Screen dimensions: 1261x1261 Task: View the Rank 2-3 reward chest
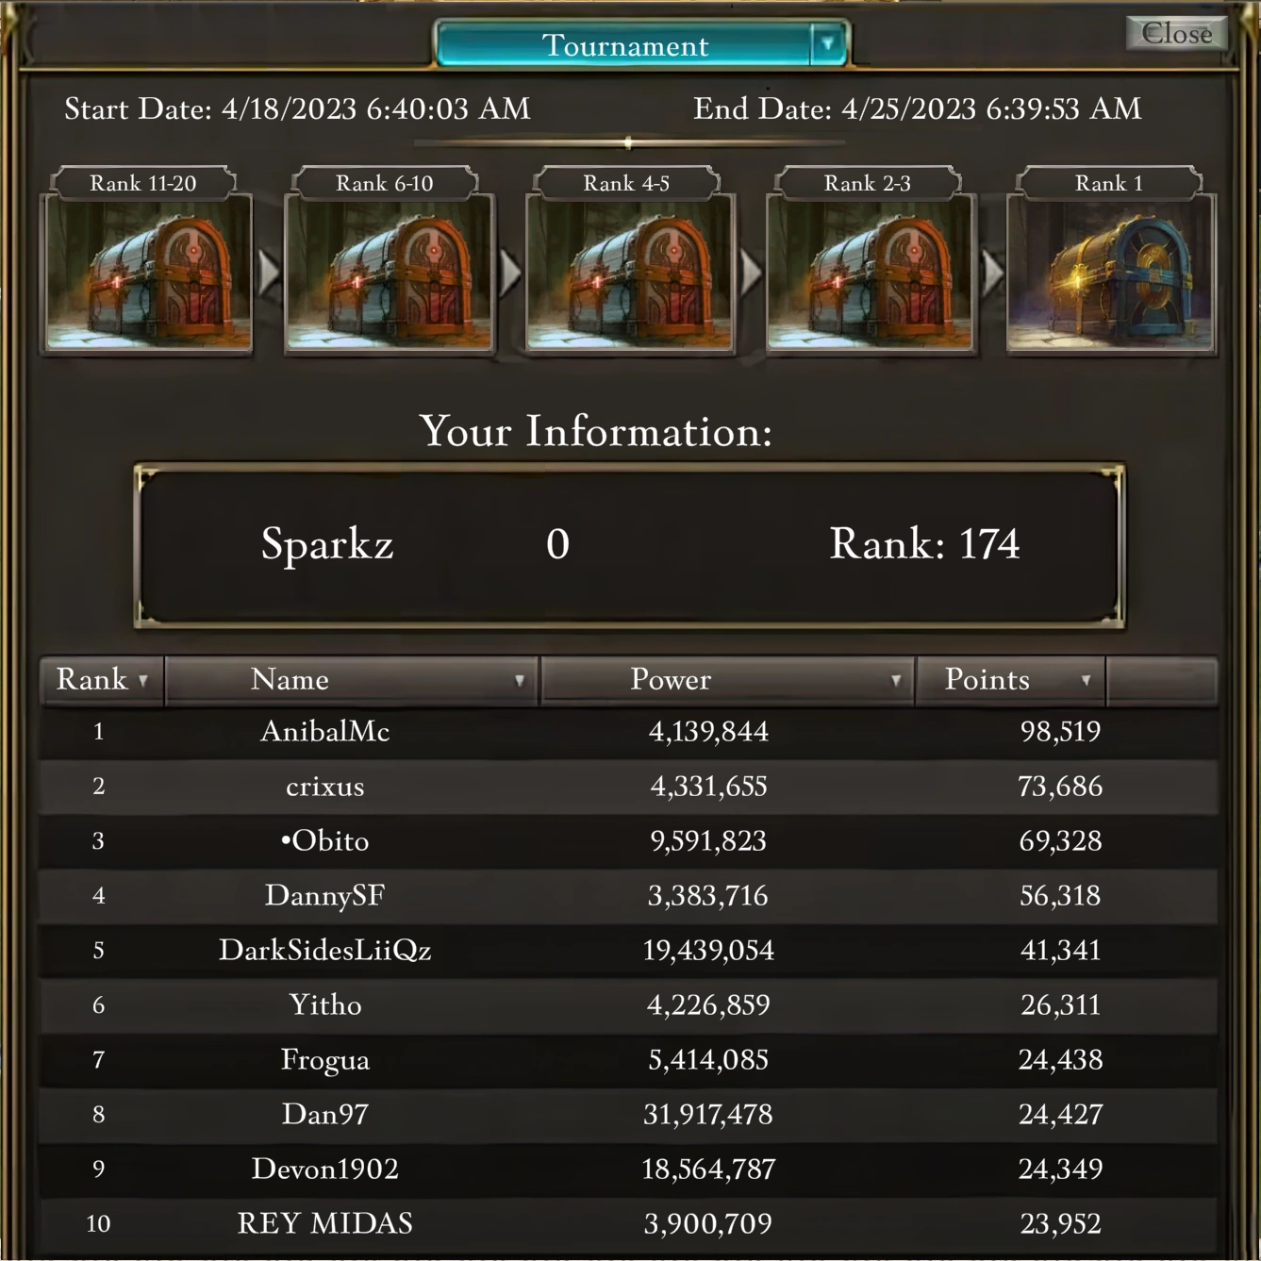point(870,274)
